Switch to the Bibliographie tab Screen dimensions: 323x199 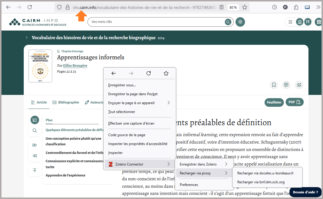click(x=66, y=102)
